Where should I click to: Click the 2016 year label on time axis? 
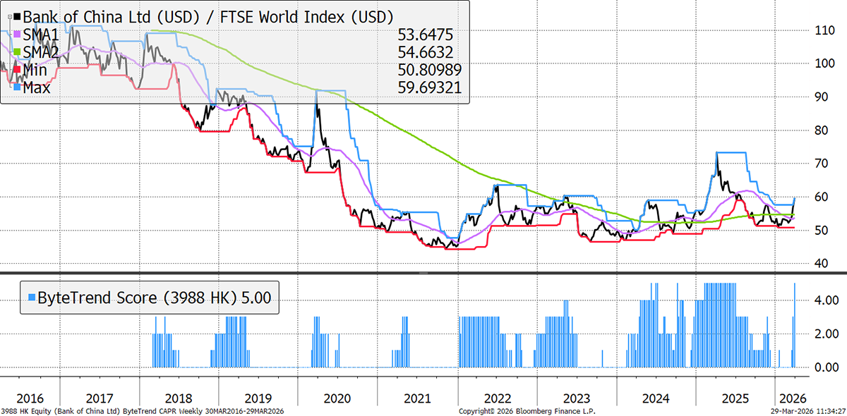[30, 397]
